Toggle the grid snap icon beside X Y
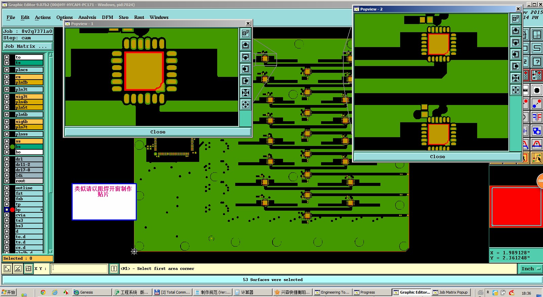 click(x=29, y=269)
